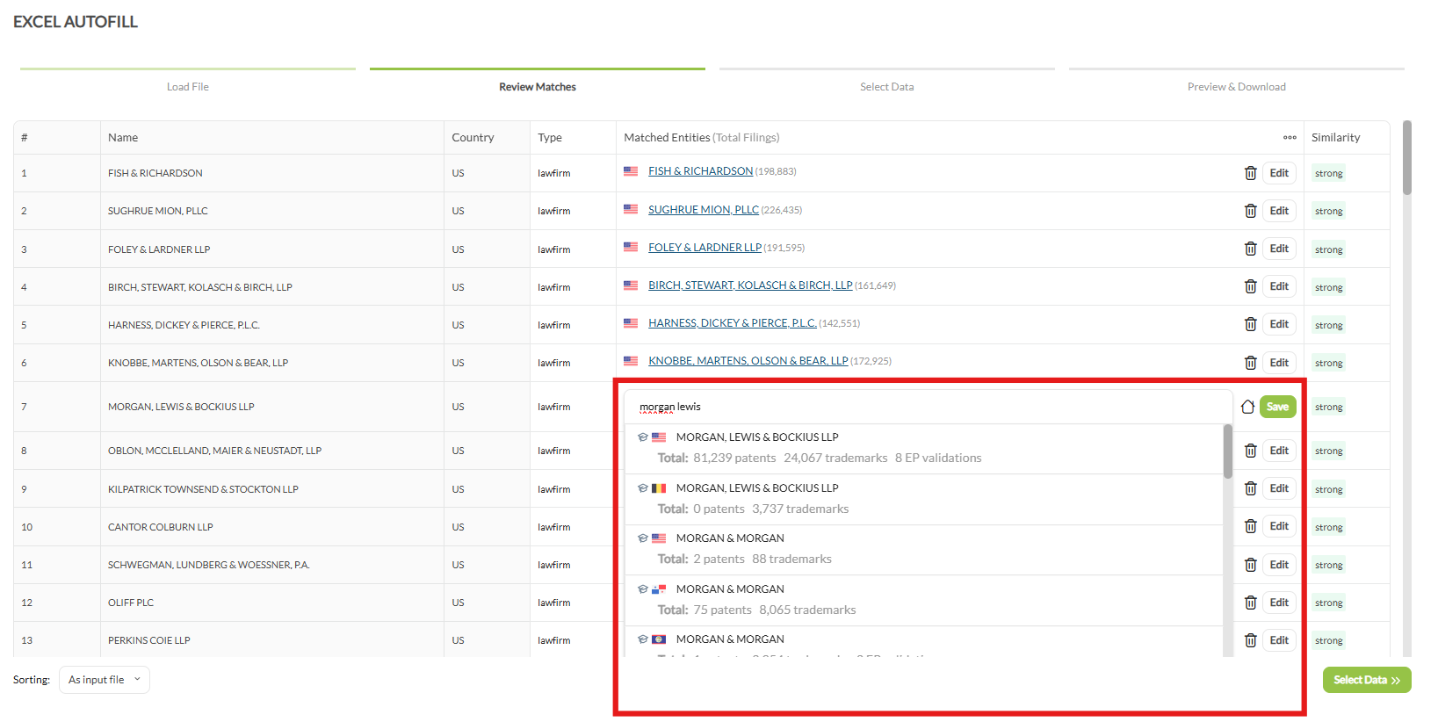Select US MORGAN, LEWIS & BOCKIUS LLP suggestion

[924, 448]
